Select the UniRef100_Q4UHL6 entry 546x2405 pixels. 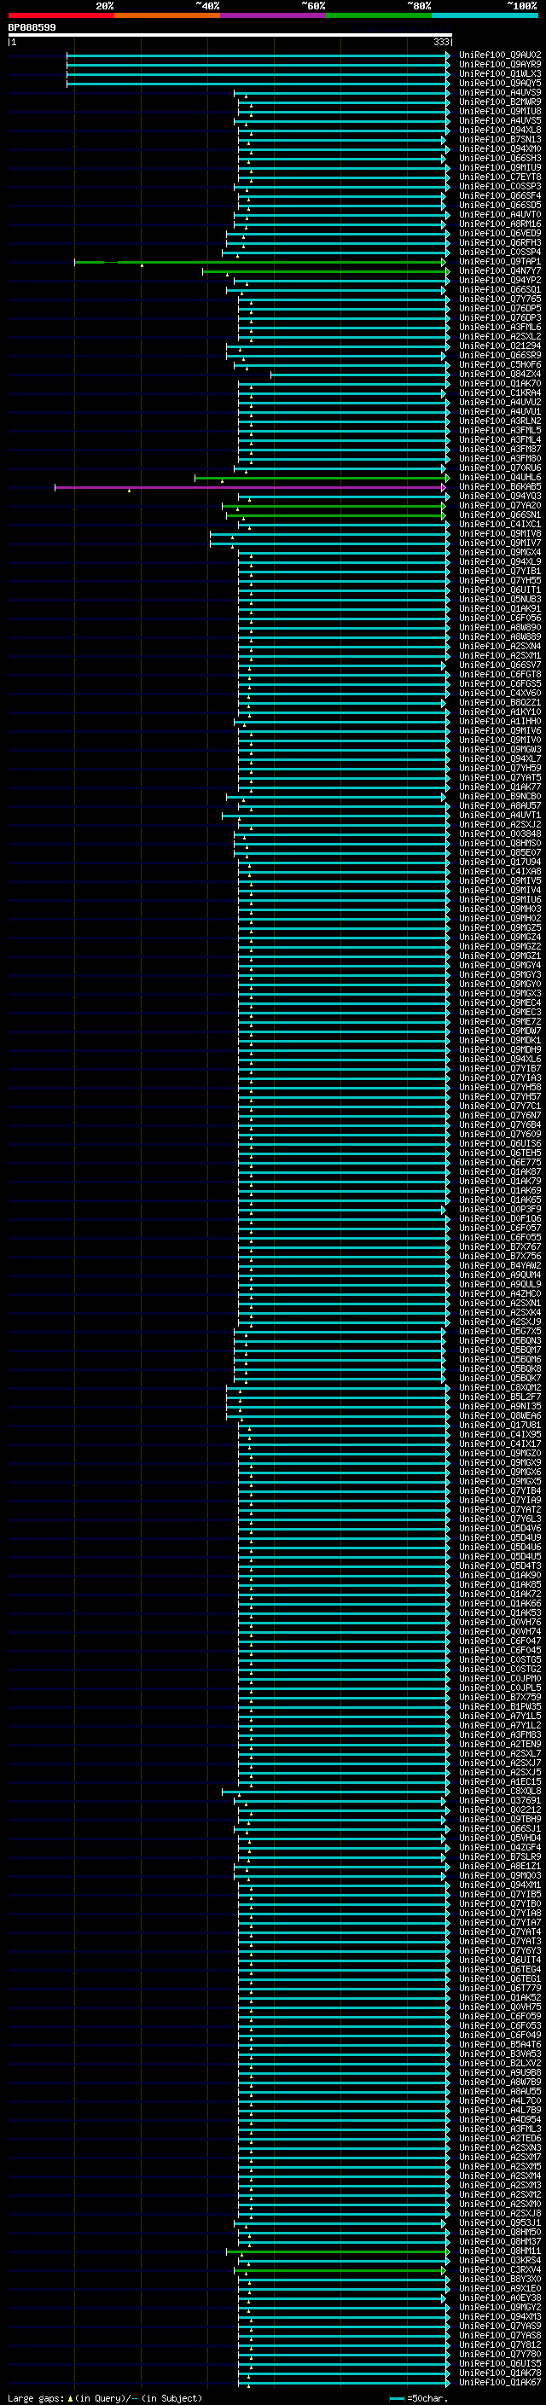click(x=500, y=477)
